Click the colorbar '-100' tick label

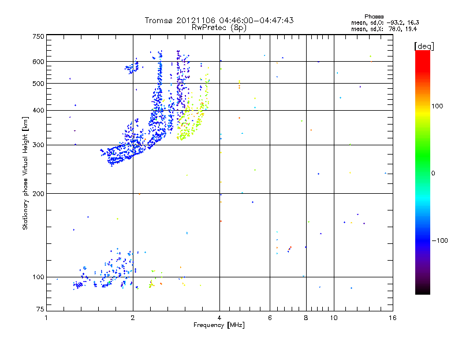click(x=439, y=240)
